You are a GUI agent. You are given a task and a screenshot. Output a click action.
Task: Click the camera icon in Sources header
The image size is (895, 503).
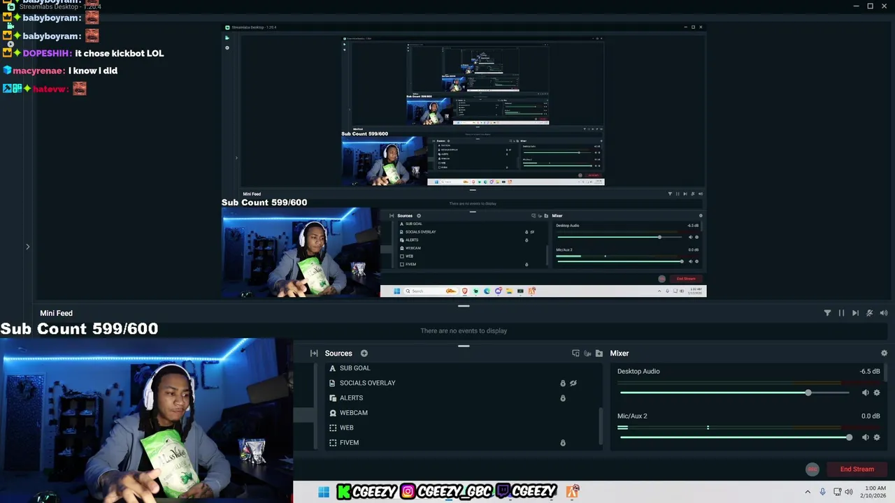(587, 353)
